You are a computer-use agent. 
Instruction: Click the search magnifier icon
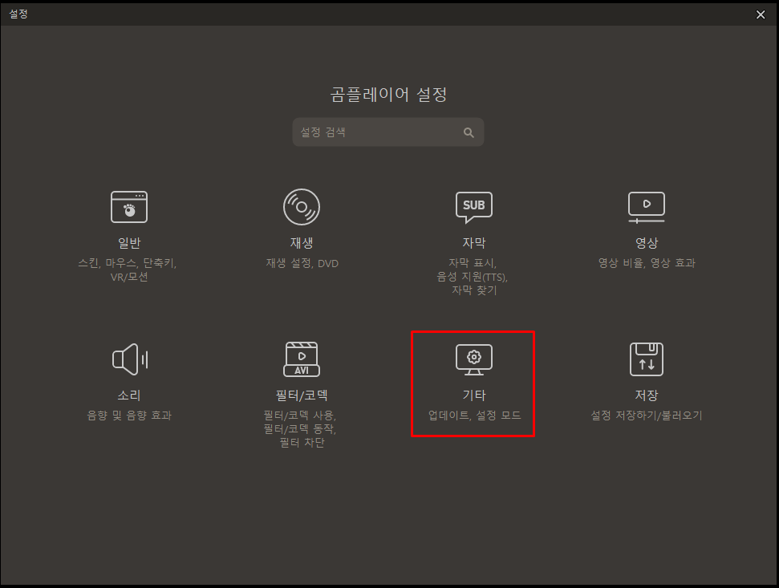(x=469, y=132)
